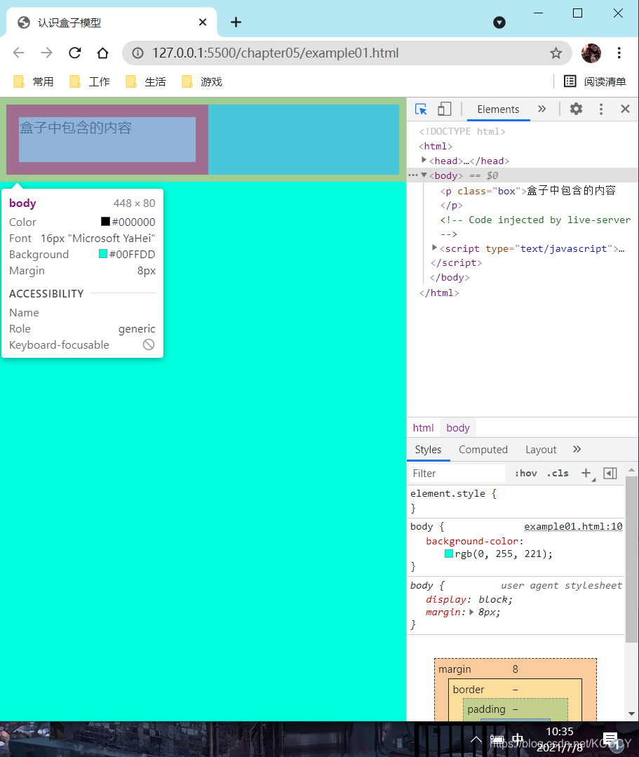
Task: Select the Elements tab
Action: pos(498,109)
